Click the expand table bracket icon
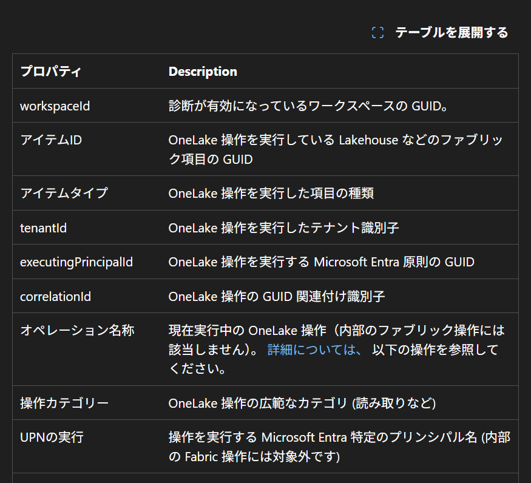Viewport: 531px width, 483px height. click(x=377, y=33)
